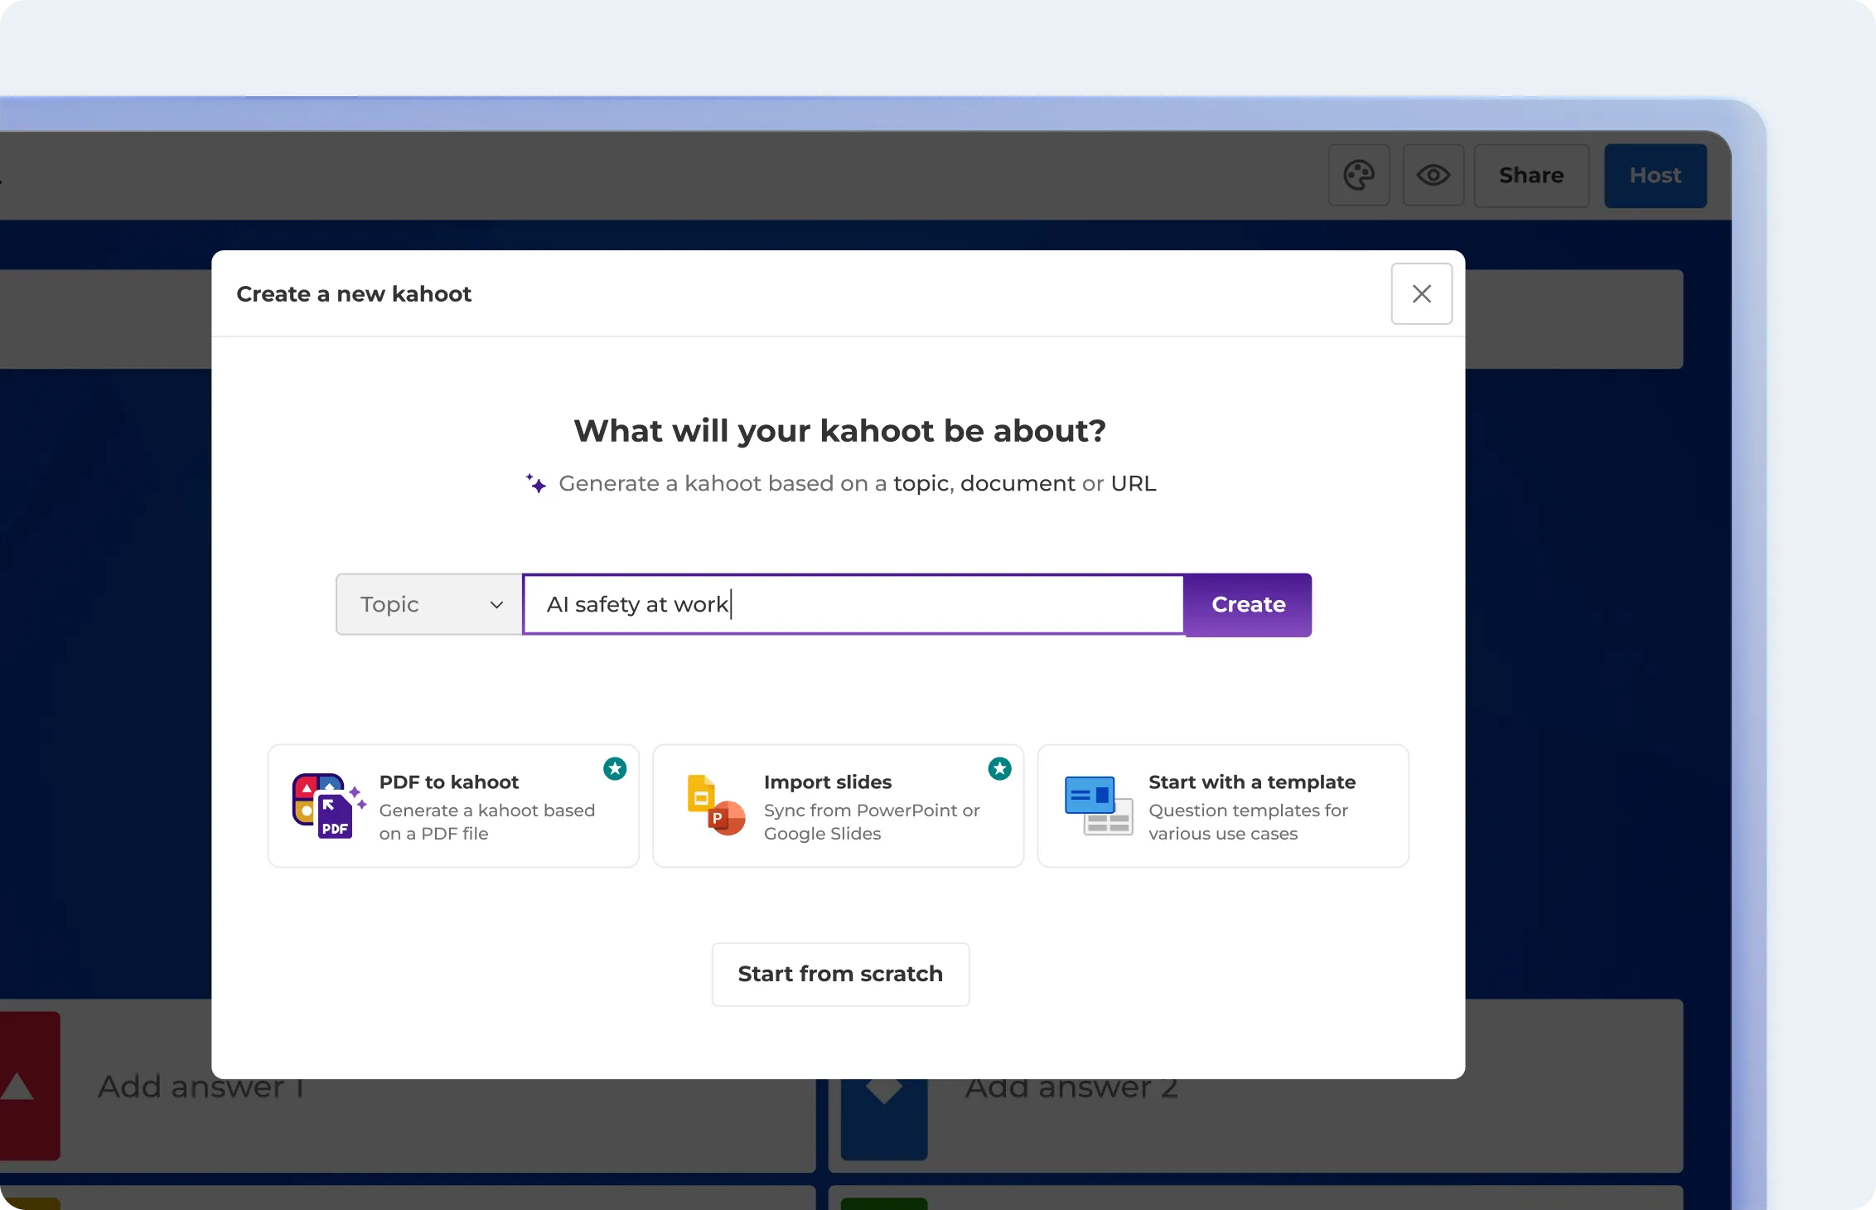Click the purple Create button
Image resolution: width=1876 pixels, height=1210 pixels.
(1248, 604)
